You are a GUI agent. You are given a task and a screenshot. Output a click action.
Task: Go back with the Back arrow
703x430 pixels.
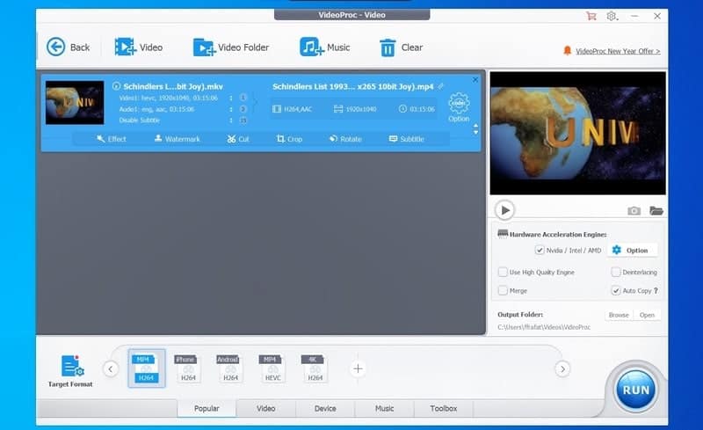pos(69,47)
